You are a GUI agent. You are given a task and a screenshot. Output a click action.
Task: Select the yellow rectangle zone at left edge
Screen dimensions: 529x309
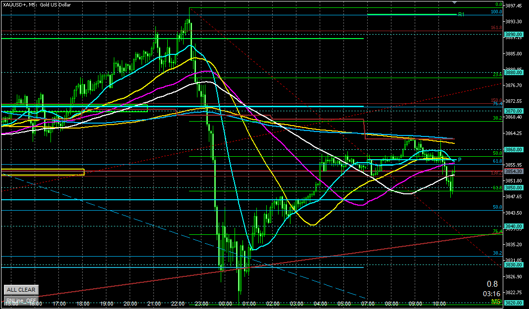click(43, 172)
